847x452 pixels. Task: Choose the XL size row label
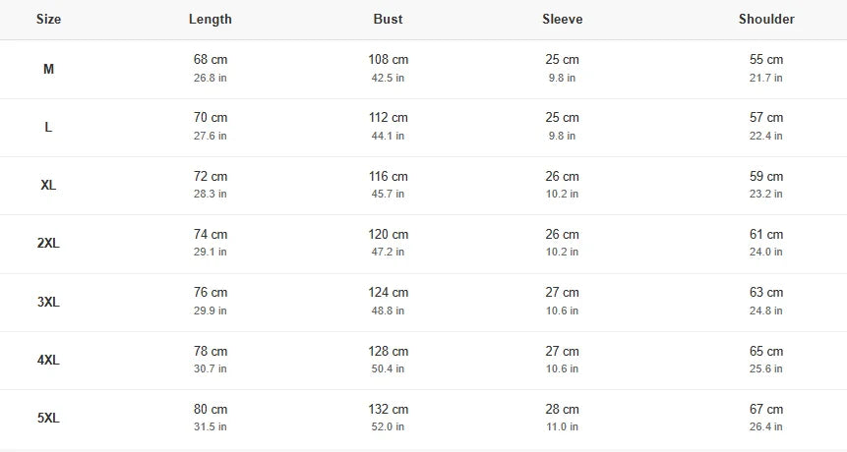tap(48, 186)
